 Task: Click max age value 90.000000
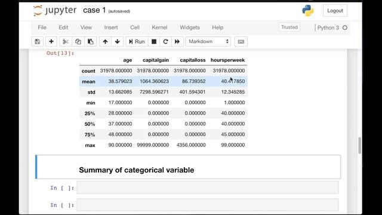pos(120,145)
